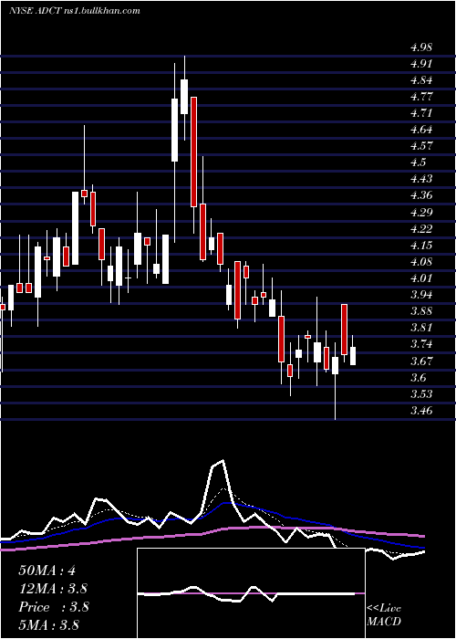Click the 3.6 price axis label

418,378
